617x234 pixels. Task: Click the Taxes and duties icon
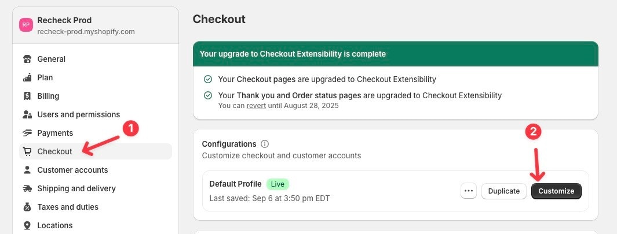pyautogui.click(x=27, y=207)
